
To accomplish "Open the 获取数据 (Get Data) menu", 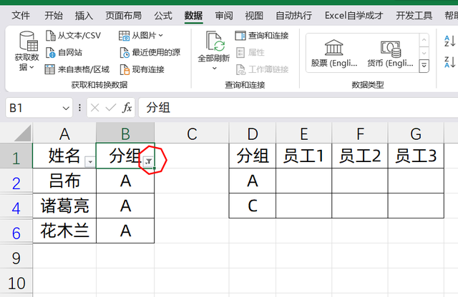I will click(x=26, y=51).
